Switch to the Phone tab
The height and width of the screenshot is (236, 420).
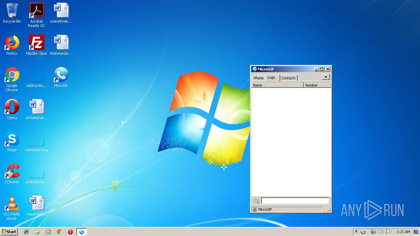259,78
